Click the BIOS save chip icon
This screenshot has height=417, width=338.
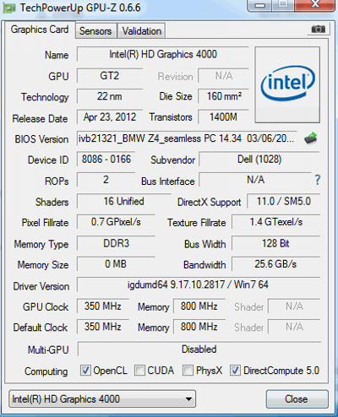click(x=311, y=138)
